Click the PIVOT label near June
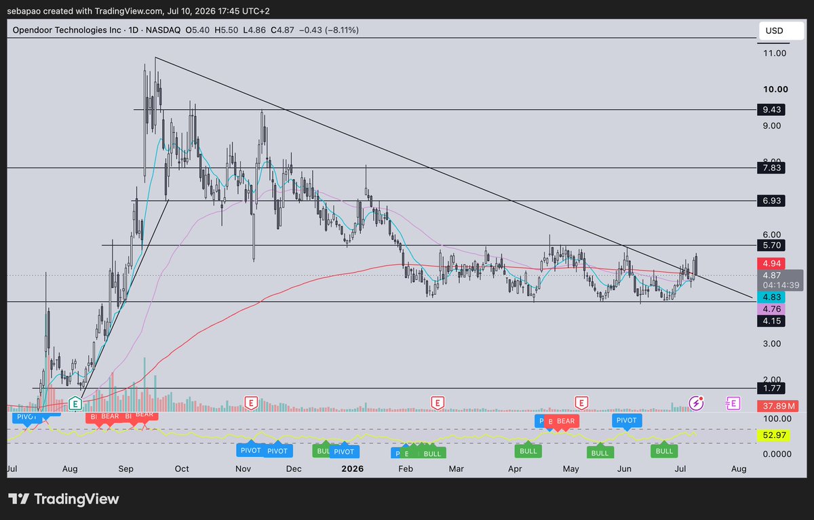This screenshot has height=520, width=814. 625,421
